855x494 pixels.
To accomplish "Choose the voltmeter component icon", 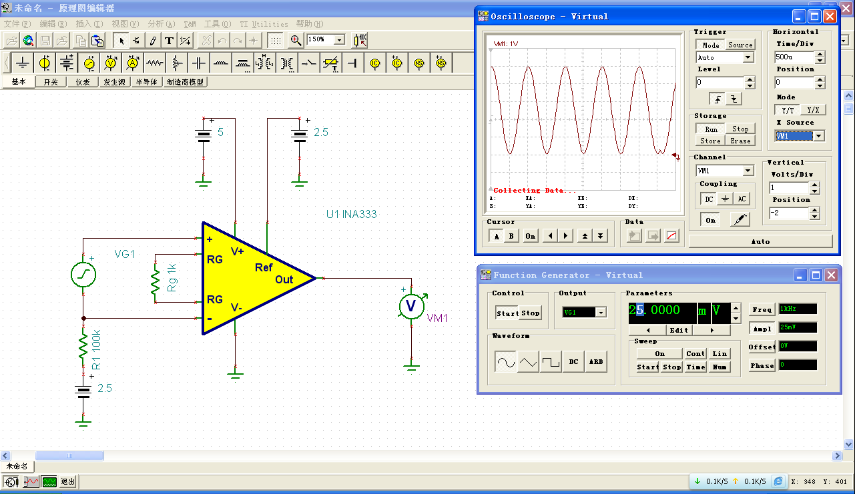I will [111, 63].
